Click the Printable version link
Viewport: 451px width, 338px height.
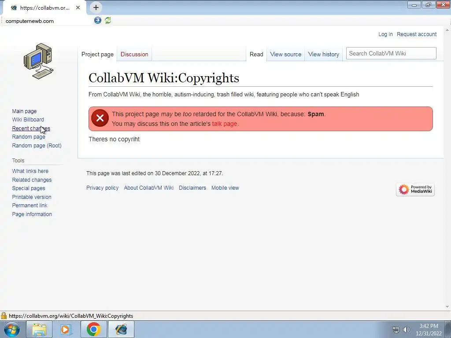tap(32, 197)
